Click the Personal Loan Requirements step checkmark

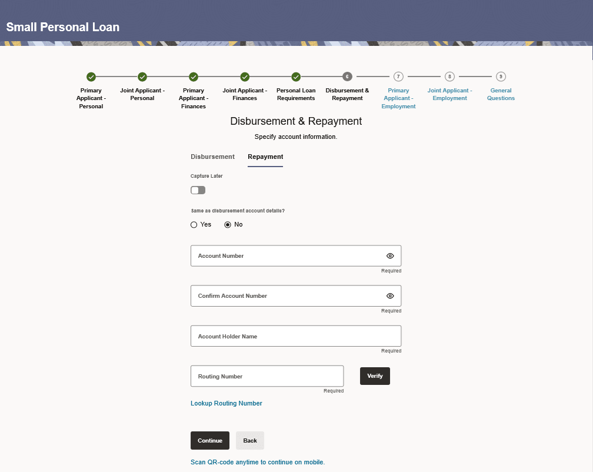click(296, 77)
